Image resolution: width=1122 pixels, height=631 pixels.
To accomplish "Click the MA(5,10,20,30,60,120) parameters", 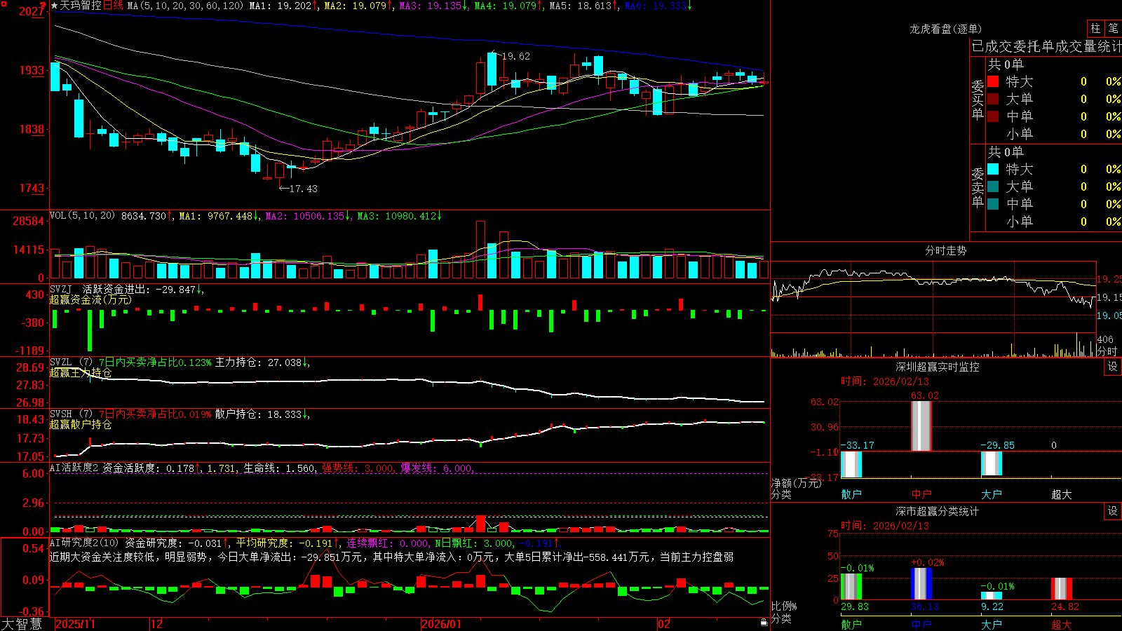I will pyautogui.click(x=186, y=6).
